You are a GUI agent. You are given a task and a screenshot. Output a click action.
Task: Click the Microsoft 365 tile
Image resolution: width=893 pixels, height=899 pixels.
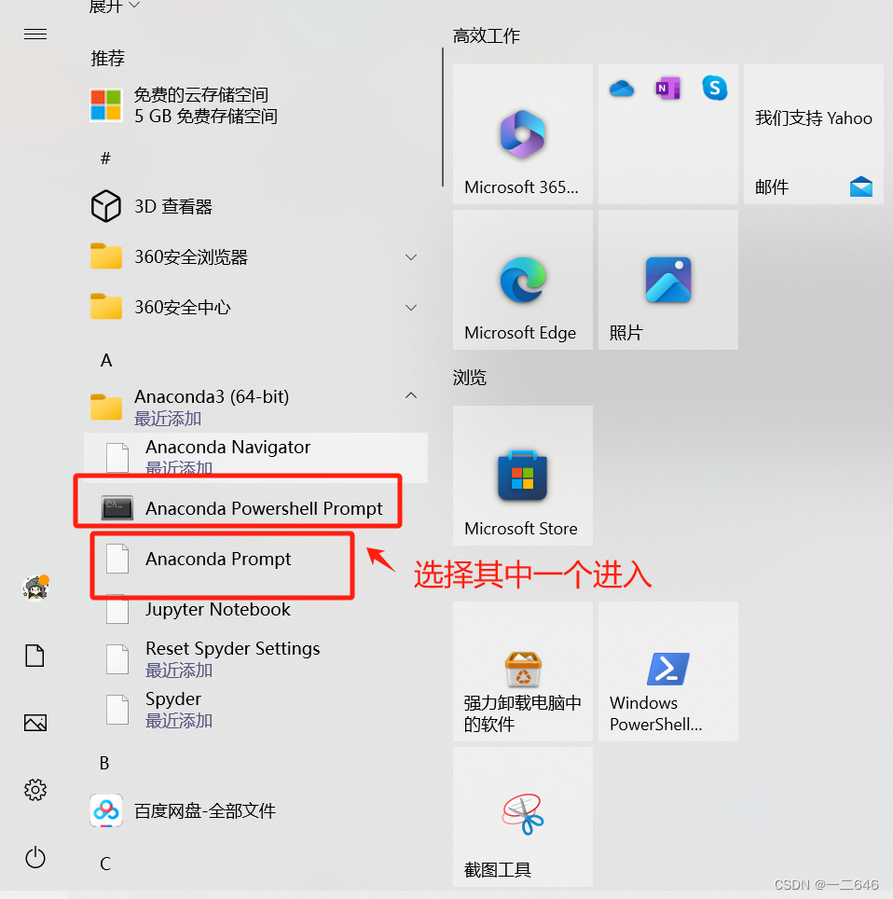point(523,134)
